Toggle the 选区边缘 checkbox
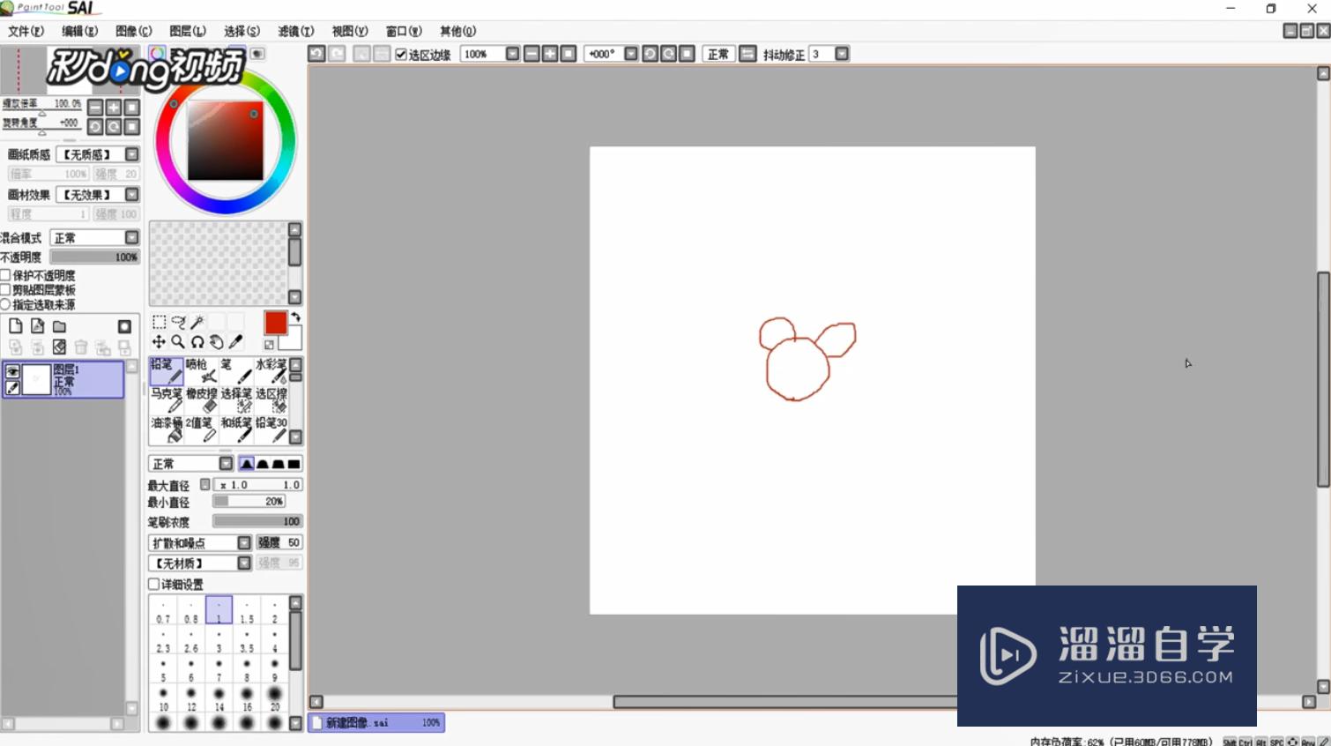1331x746 pixels. [401, 55]
